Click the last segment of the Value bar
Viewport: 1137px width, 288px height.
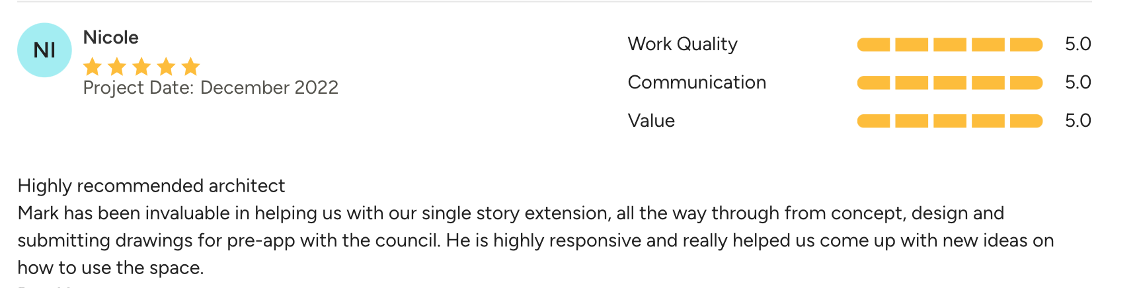point(1027,122)
